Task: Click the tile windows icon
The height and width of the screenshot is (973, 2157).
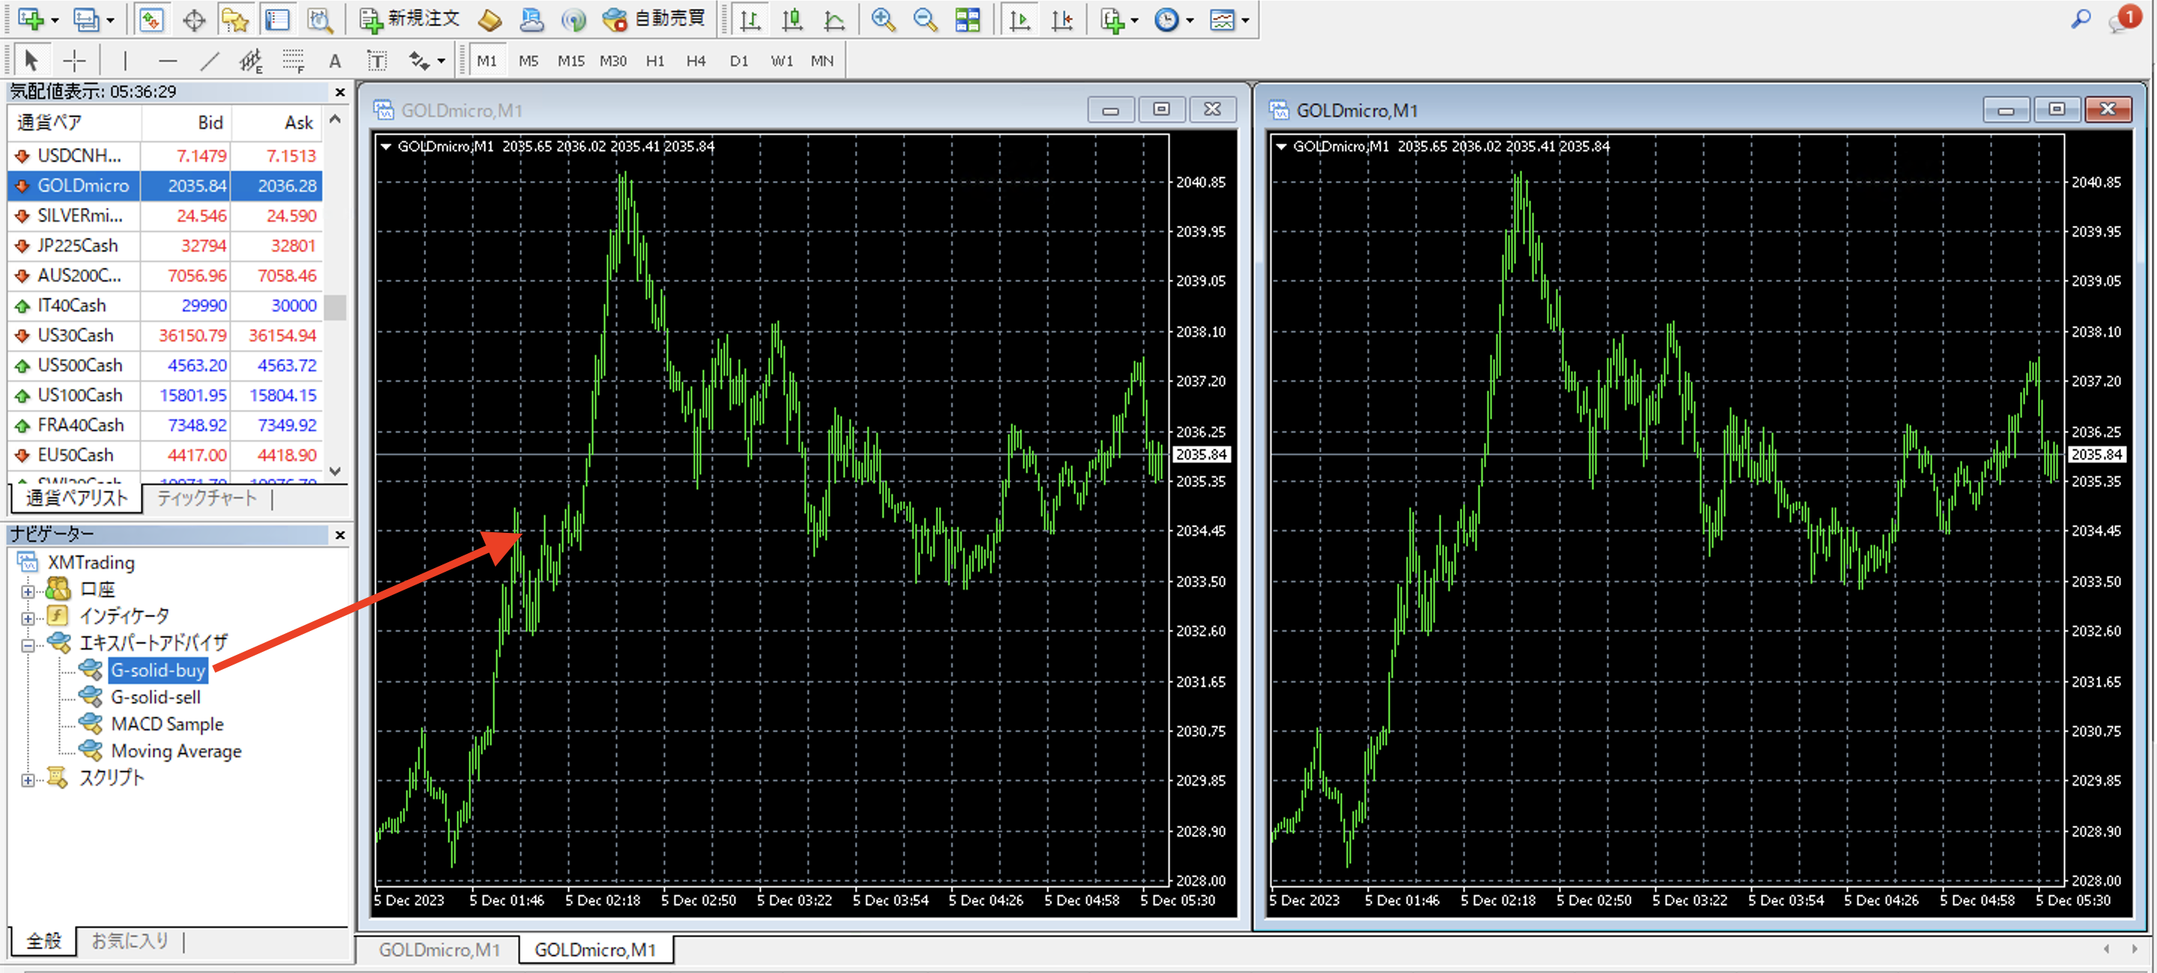Action: click(967, 19)
